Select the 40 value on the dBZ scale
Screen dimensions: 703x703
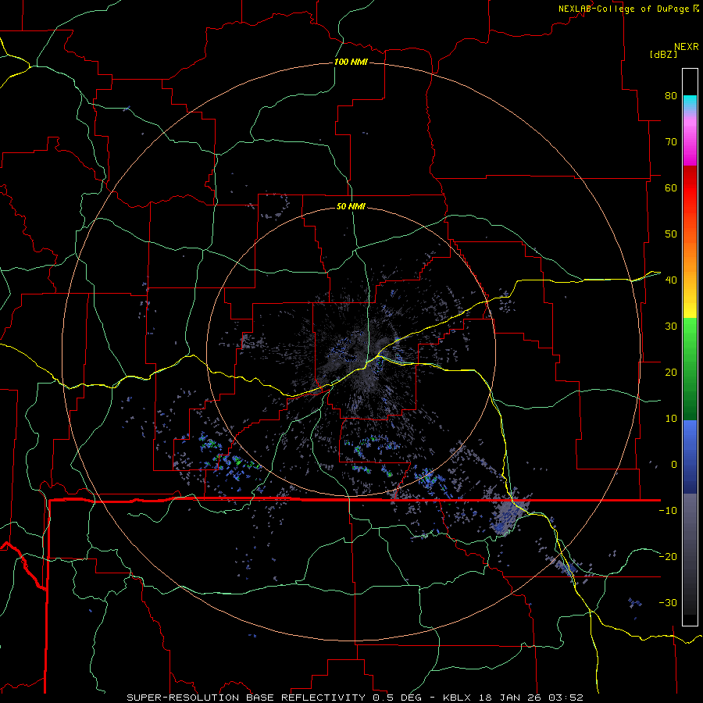[671, 280]
